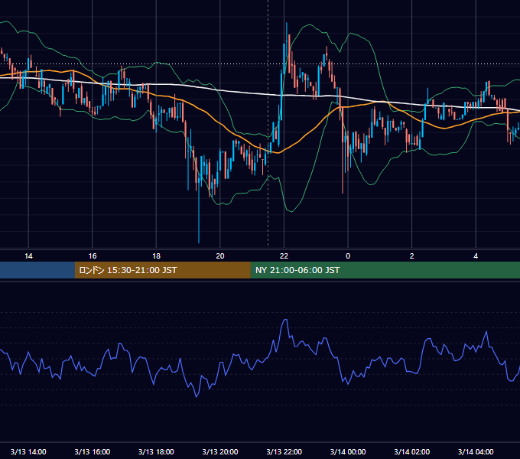This screenshot has width=520, height=459.
Task: Click the tallest candle spike at 22:00
Action: pyautogui.click(x=287, y=24)
